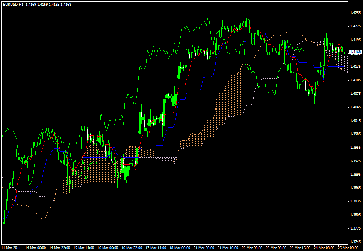Click price axis label 1.3895
Image resolution: width=363 pixels, height=251 pixels.
(355, 174)
